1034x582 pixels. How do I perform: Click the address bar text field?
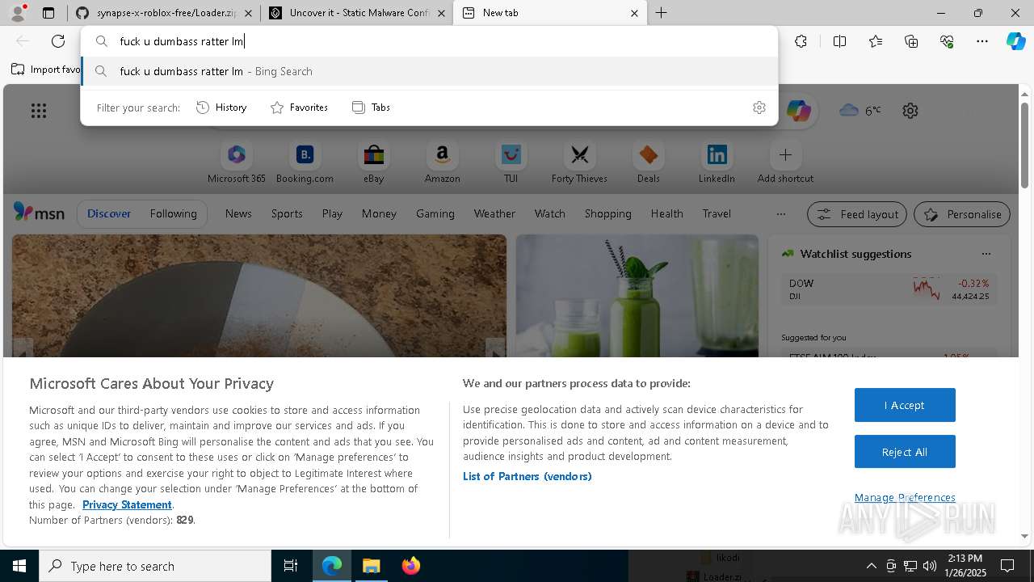(428, 41)
